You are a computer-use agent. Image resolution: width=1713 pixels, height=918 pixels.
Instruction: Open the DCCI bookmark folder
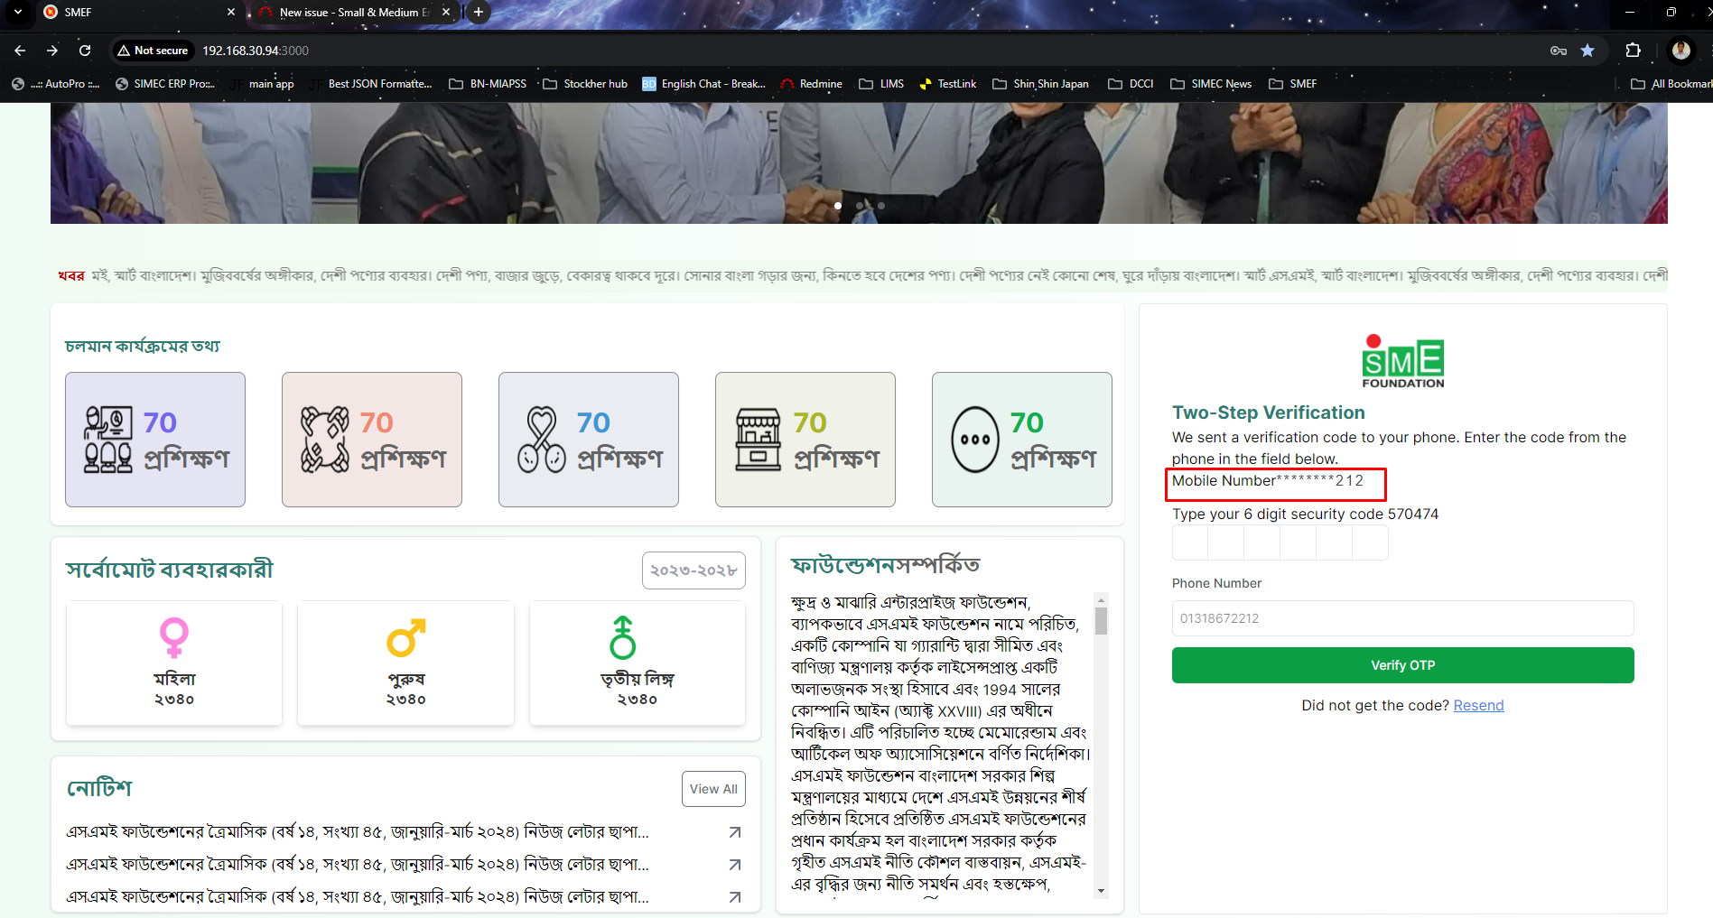1131,84
